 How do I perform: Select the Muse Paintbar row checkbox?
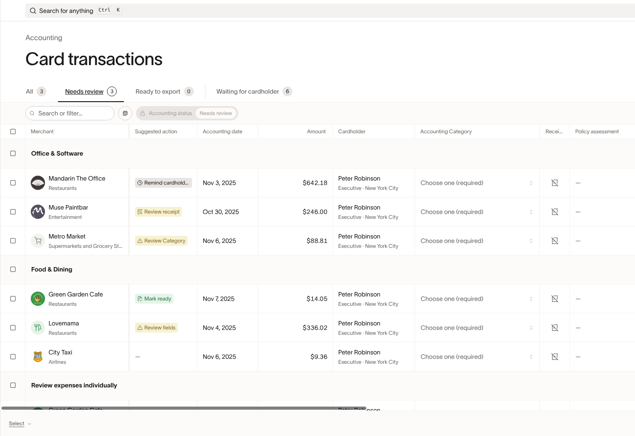pos(13,212)
